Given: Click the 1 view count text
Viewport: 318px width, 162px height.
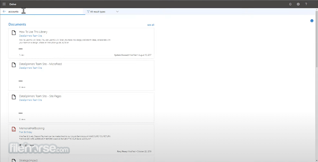Looking at the screenshot, I should (x=22, y=55).
